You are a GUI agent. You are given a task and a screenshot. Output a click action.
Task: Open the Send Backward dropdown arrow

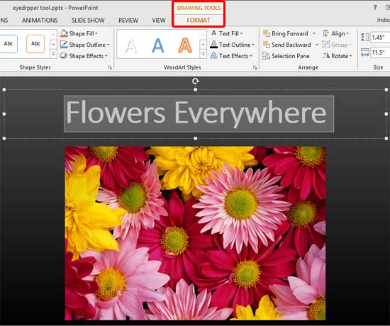(x=317, y=45)
